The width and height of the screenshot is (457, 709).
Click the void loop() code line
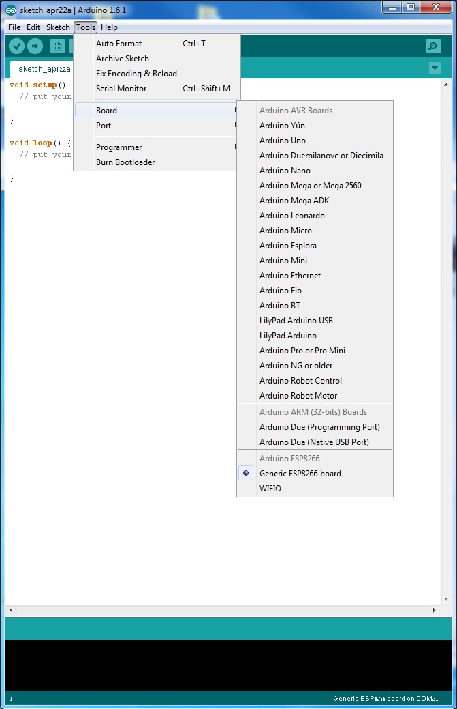click(x=40, y=143)
